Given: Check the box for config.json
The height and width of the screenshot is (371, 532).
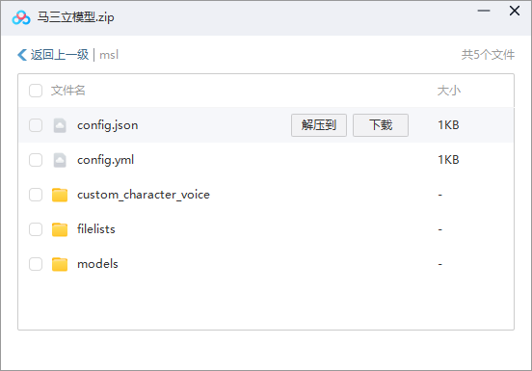Looking at the screenshot, I should click(36, 125).
